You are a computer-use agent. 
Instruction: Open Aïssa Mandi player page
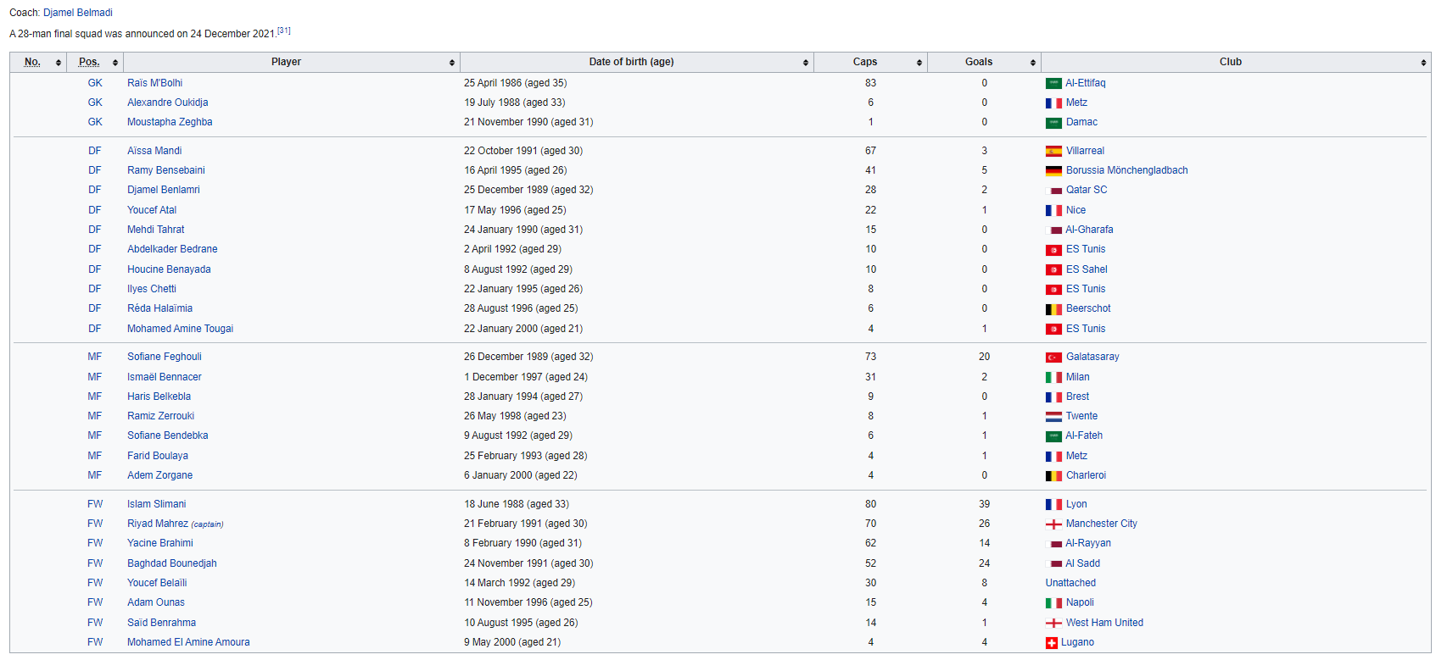click(x=154, y=151)
